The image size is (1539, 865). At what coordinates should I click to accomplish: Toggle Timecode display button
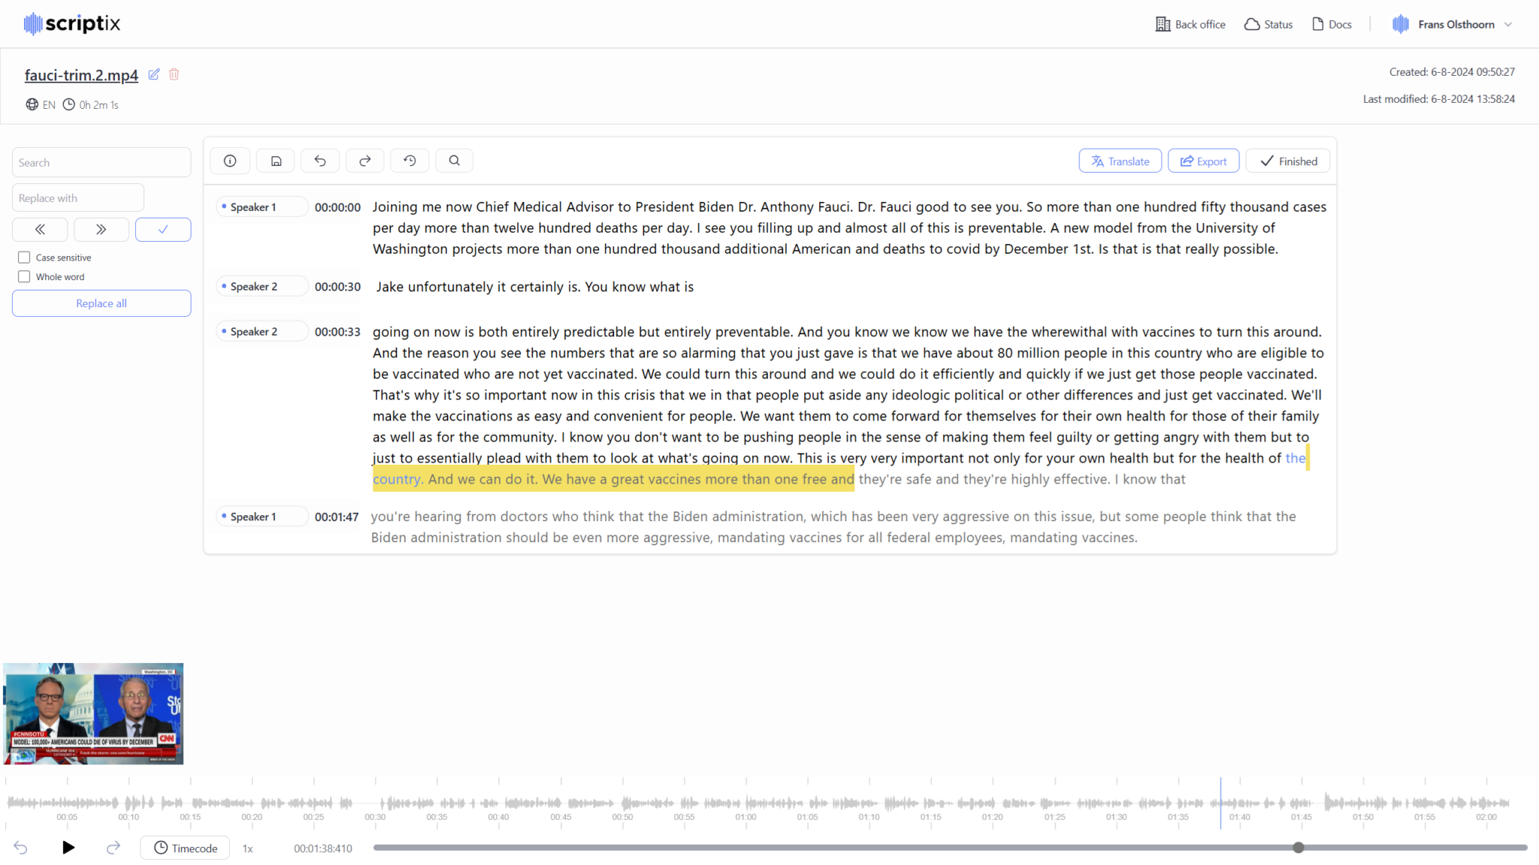pyautogui.click(x=186, y=848)
